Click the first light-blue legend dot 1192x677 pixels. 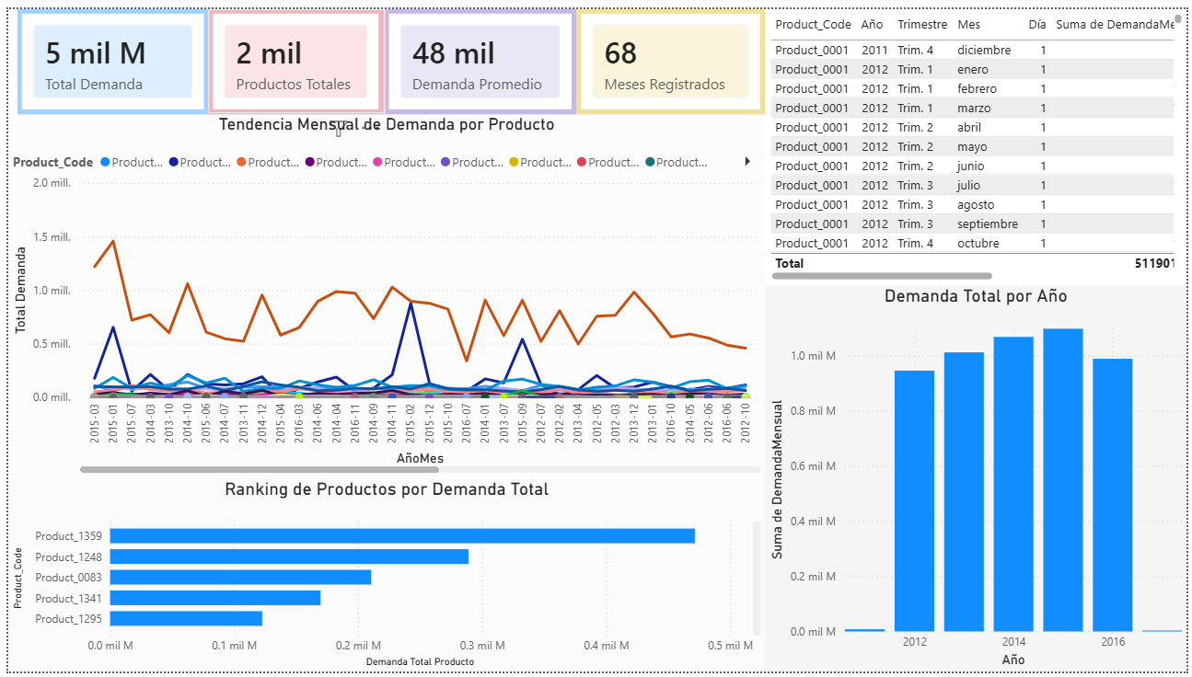click(x=105, y=162)
